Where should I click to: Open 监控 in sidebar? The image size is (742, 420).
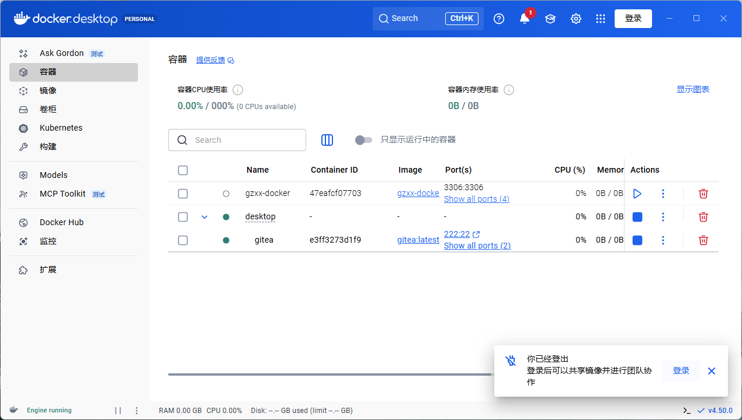pos(74,241)
